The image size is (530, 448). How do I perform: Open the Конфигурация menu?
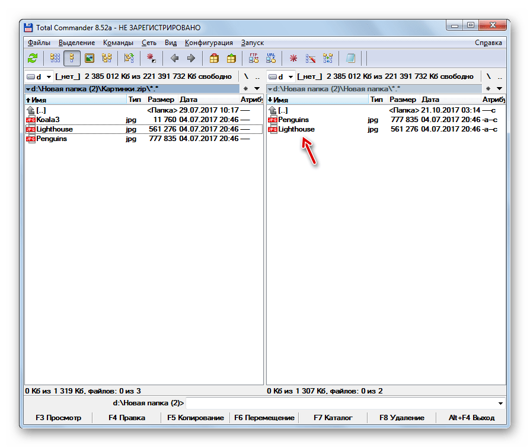209,43
